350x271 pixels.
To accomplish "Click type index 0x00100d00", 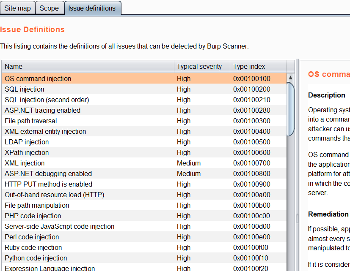I will (251, 226).
